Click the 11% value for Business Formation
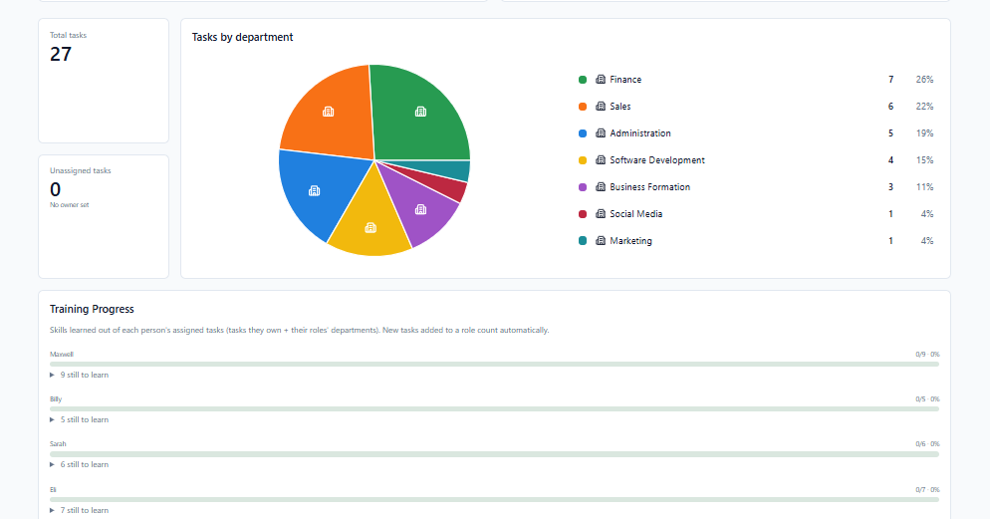This screenshot has height=519, width=990. tap(924, 187)
